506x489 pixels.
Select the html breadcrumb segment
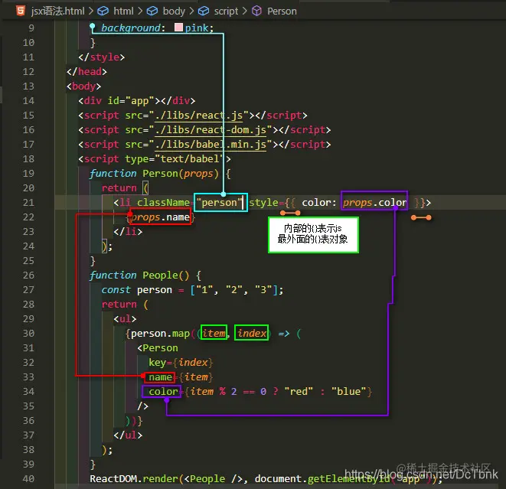tap(123, 11)
